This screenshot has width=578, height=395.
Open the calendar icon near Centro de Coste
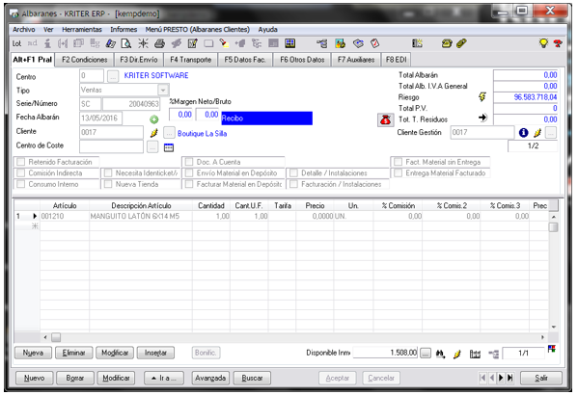tap(169, 147)
